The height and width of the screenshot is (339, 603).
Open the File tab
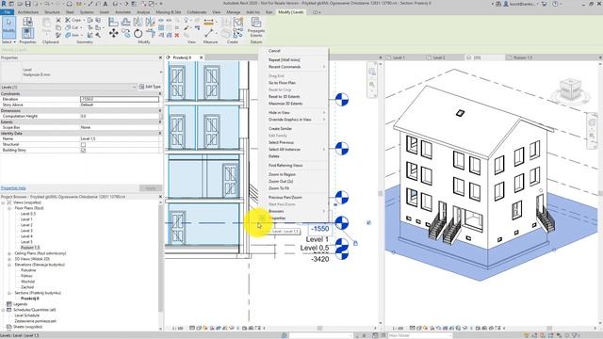click(8, 12)
